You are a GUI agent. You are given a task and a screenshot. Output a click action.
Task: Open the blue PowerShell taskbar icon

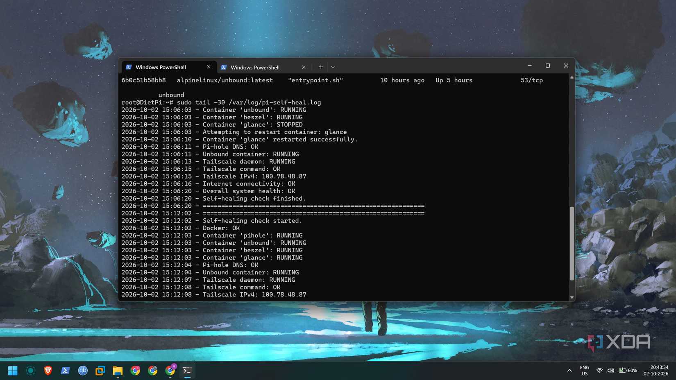pos(65,371)
